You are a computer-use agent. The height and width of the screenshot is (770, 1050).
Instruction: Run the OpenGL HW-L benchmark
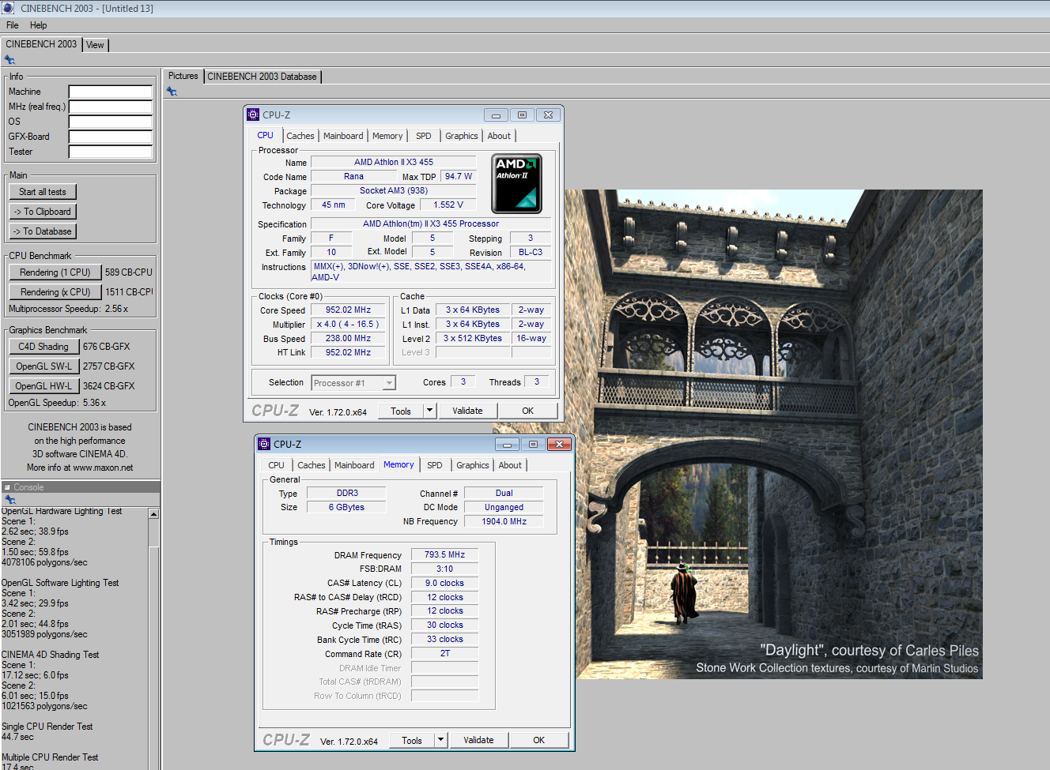click(43, 386)
